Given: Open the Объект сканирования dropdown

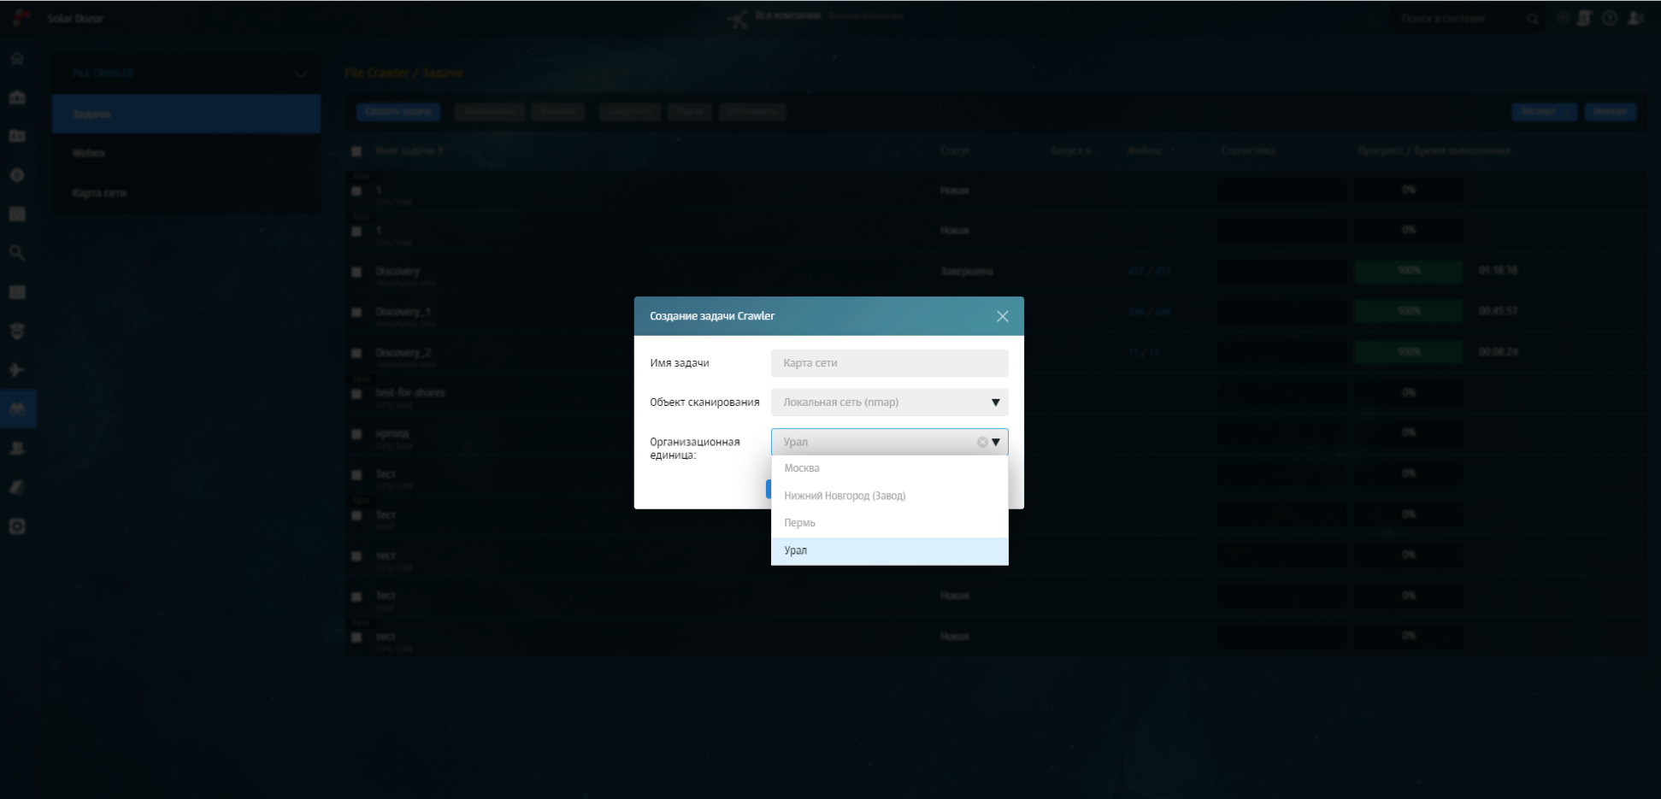Looking at the screenshot, I should [889, 402].
